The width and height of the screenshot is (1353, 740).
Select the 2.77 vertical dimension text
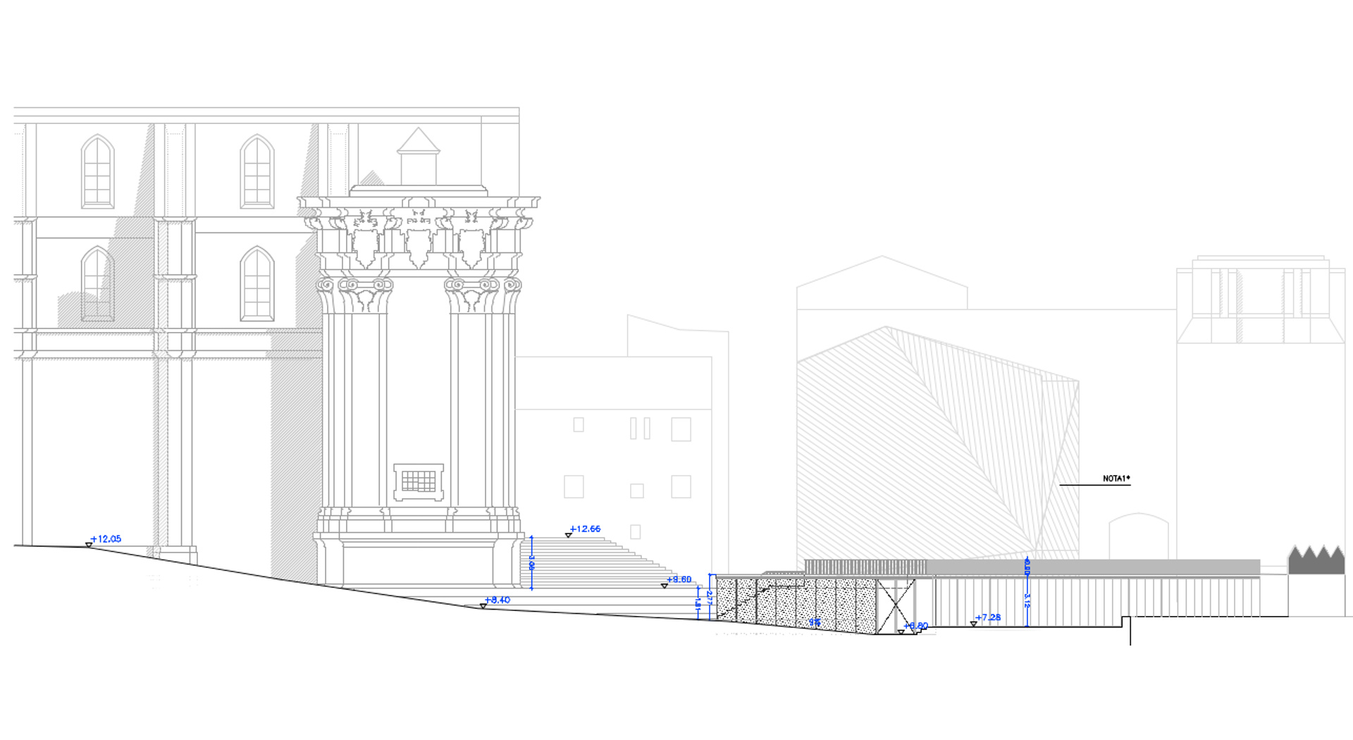pos(710,598)
